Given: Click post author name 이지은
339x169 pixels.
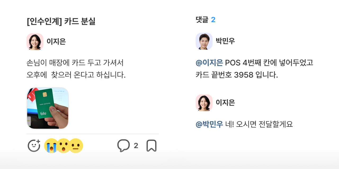Looking at the screenshot, I should (x=56, y=42).
